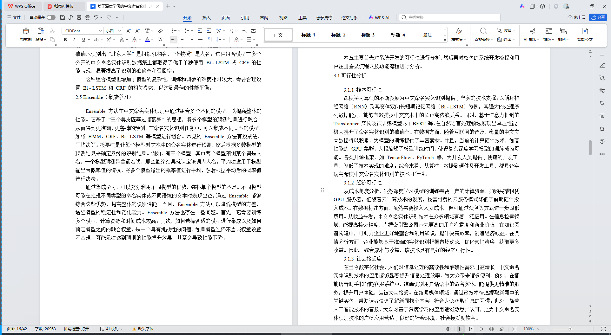Viewport: 611px width, 335px height.
Task: Click the Sort icon in paragraph group
Action: point(244,31)
